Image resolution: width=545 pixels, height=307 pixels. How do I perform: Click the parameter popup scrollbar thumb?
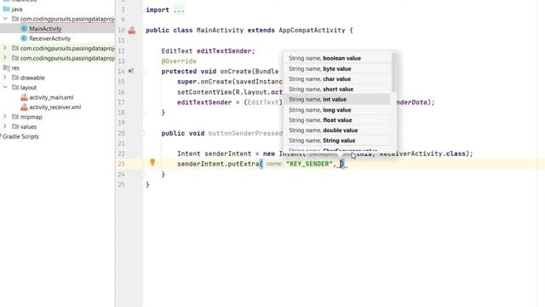[x=393, y=72]
